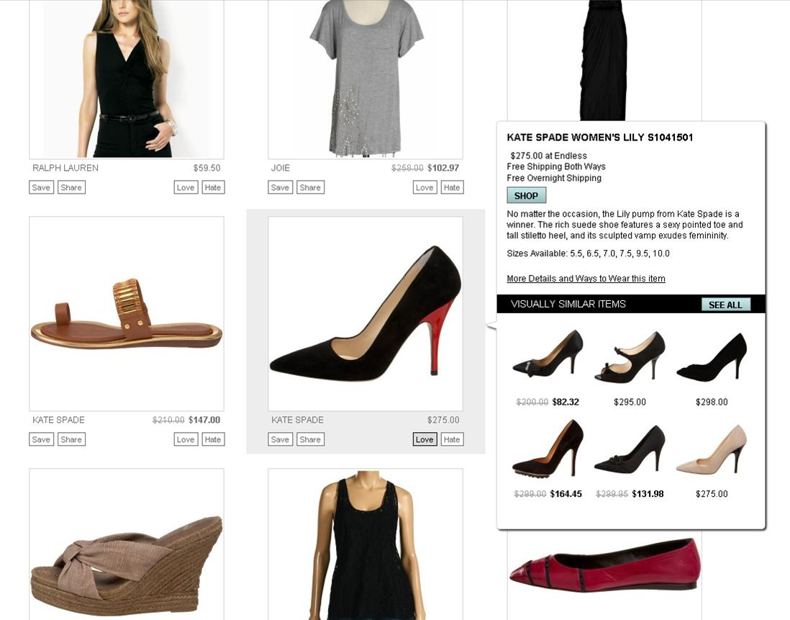Open the Kate Spade brown sandal image
790x620 pixels.
127,314
